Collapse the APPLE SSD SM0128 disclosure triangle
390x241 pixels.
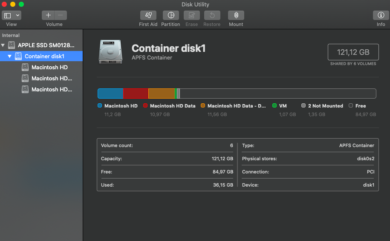(3, 45)
